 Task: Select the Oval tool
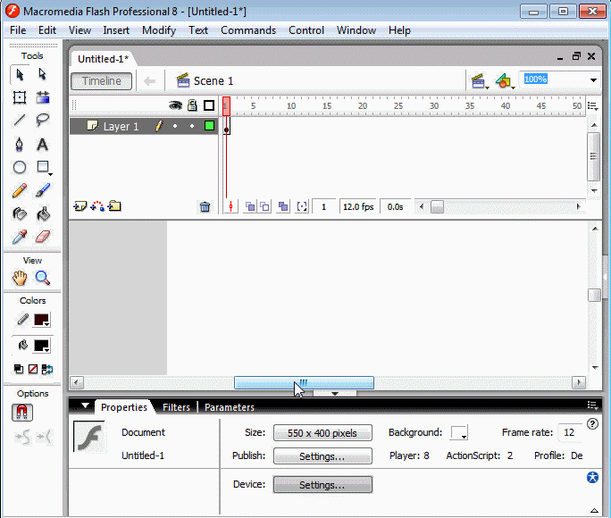point(20,168)
